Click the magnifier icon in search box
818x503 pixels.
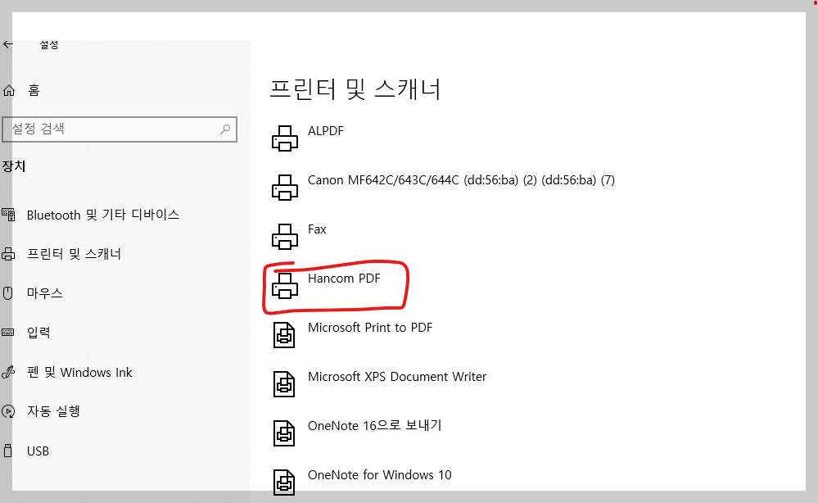click(x=225, y=129)
